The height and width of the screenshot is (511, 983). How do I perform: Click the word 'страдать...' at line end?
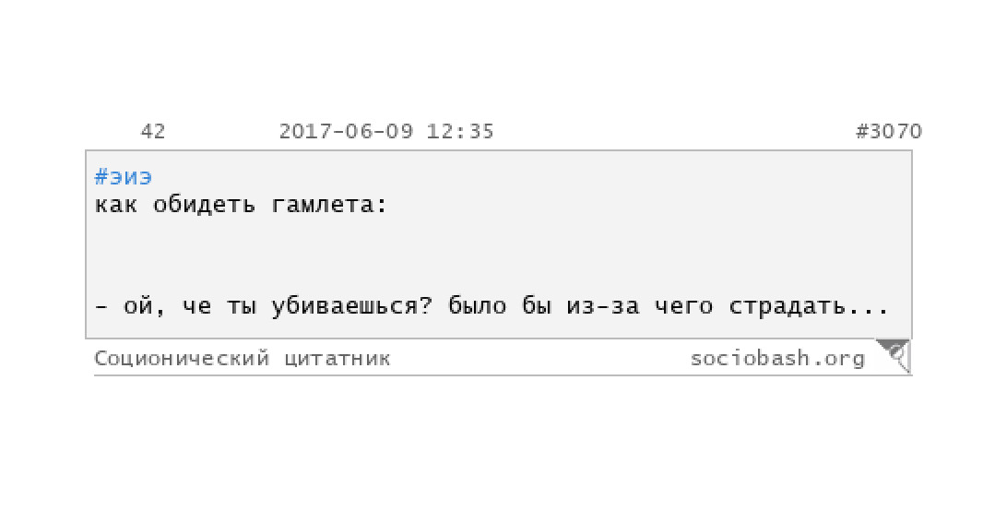(x=809, y=306)
